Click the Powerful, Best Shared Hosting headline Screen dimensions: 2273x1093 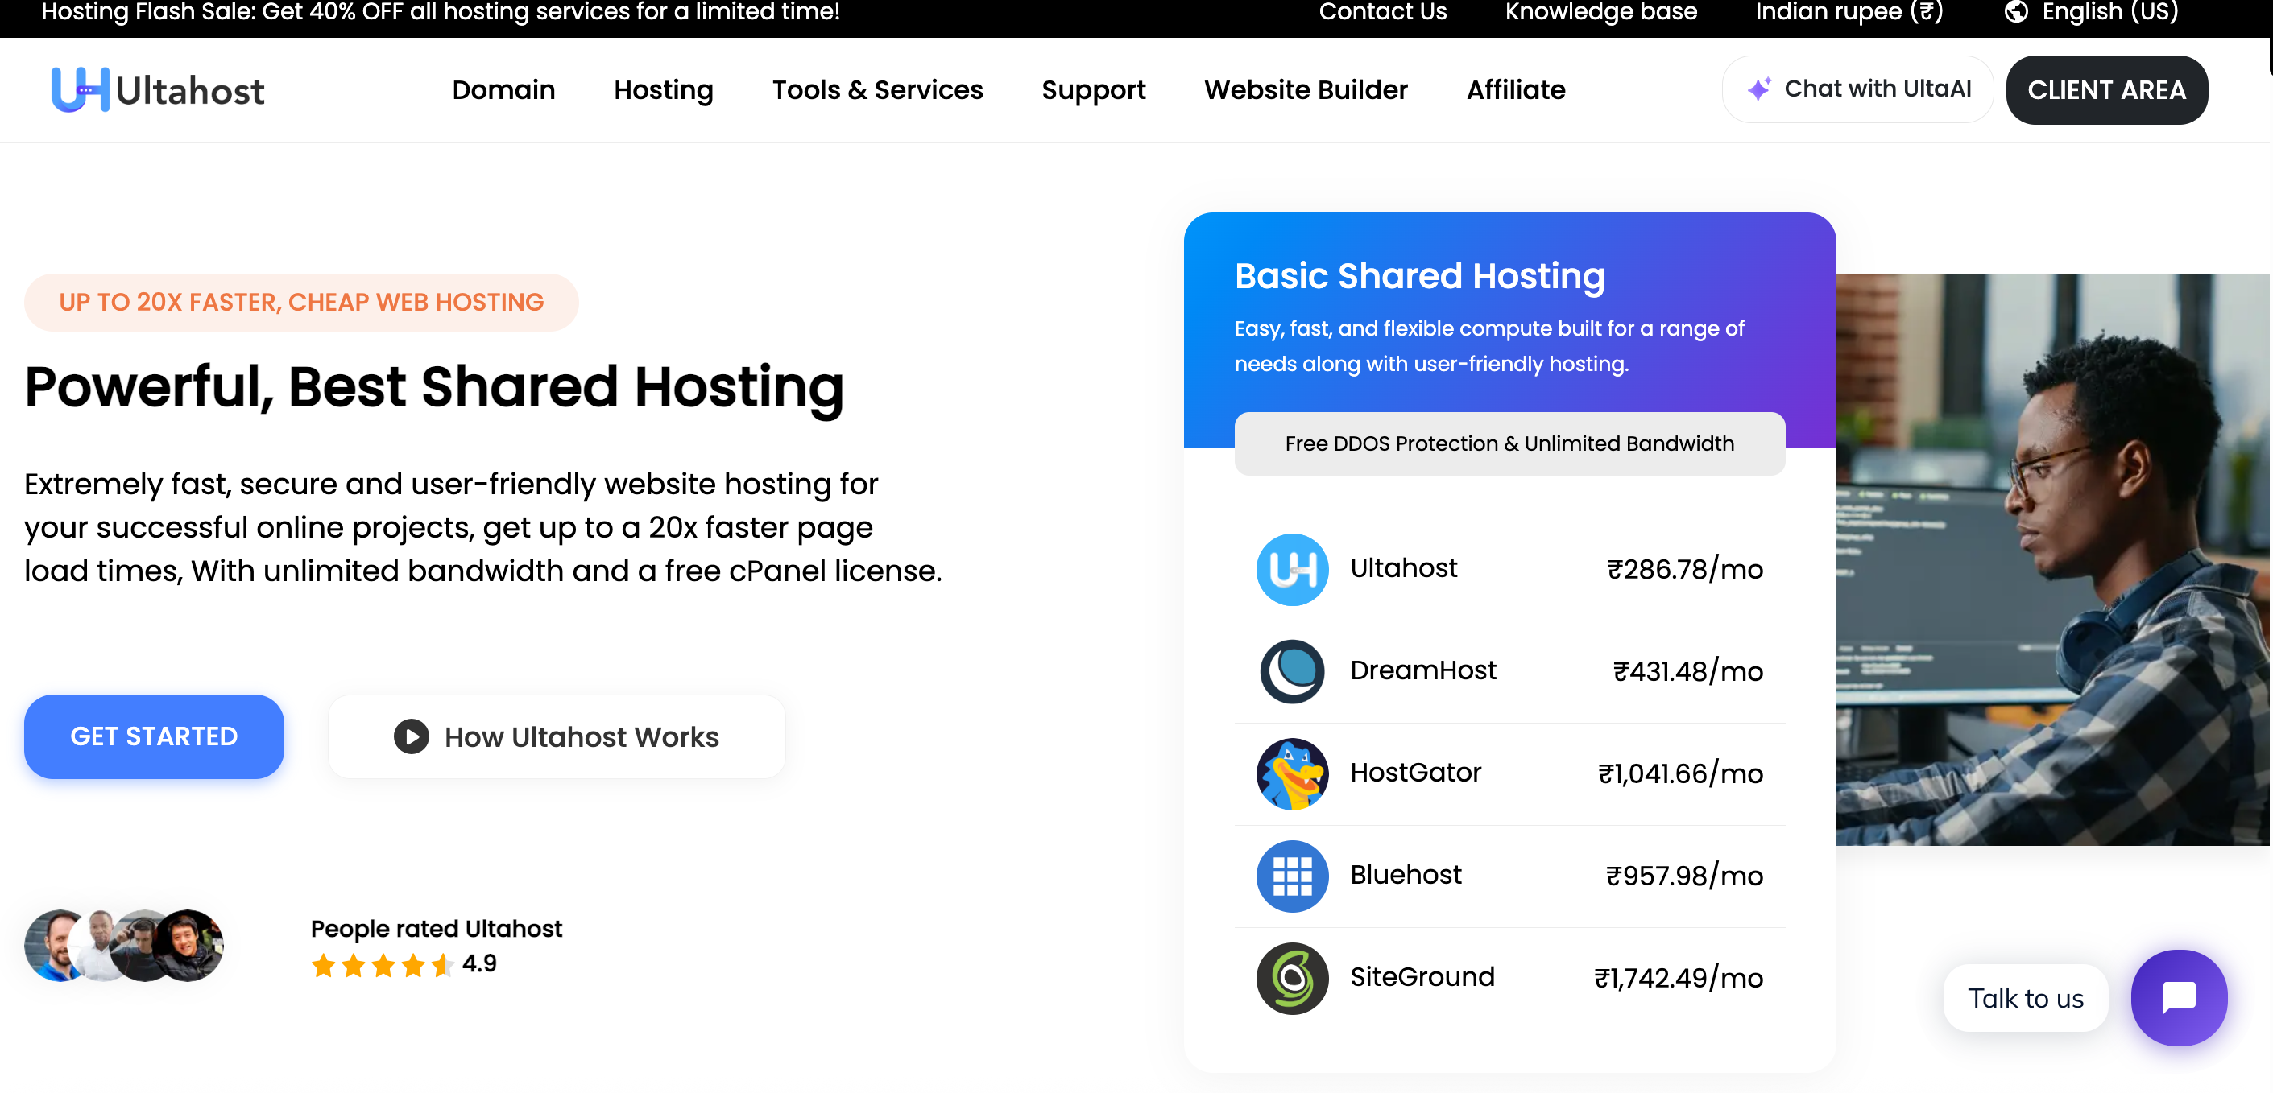[433, 388]
